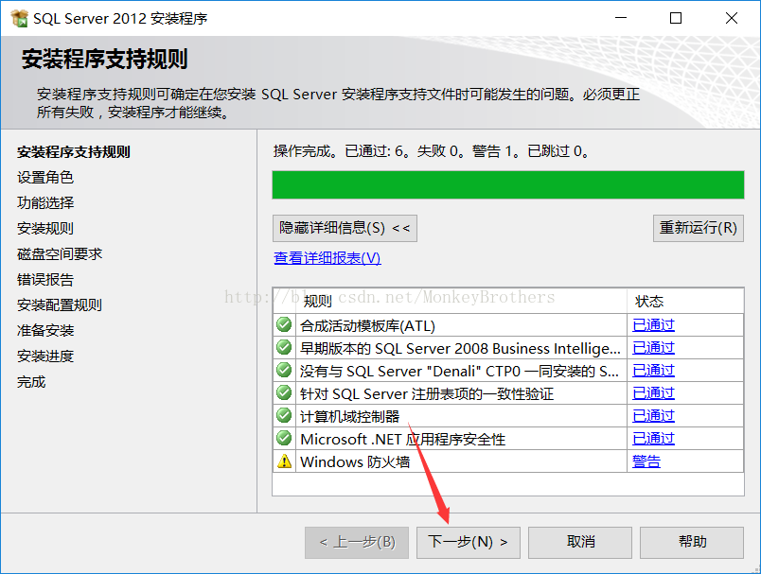The image size is (761, 574).
Task: Click rule text 计算机域控制器
Action: [x=349, y=417]
